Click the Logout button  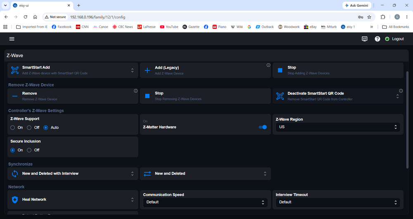tap(398, 39)
